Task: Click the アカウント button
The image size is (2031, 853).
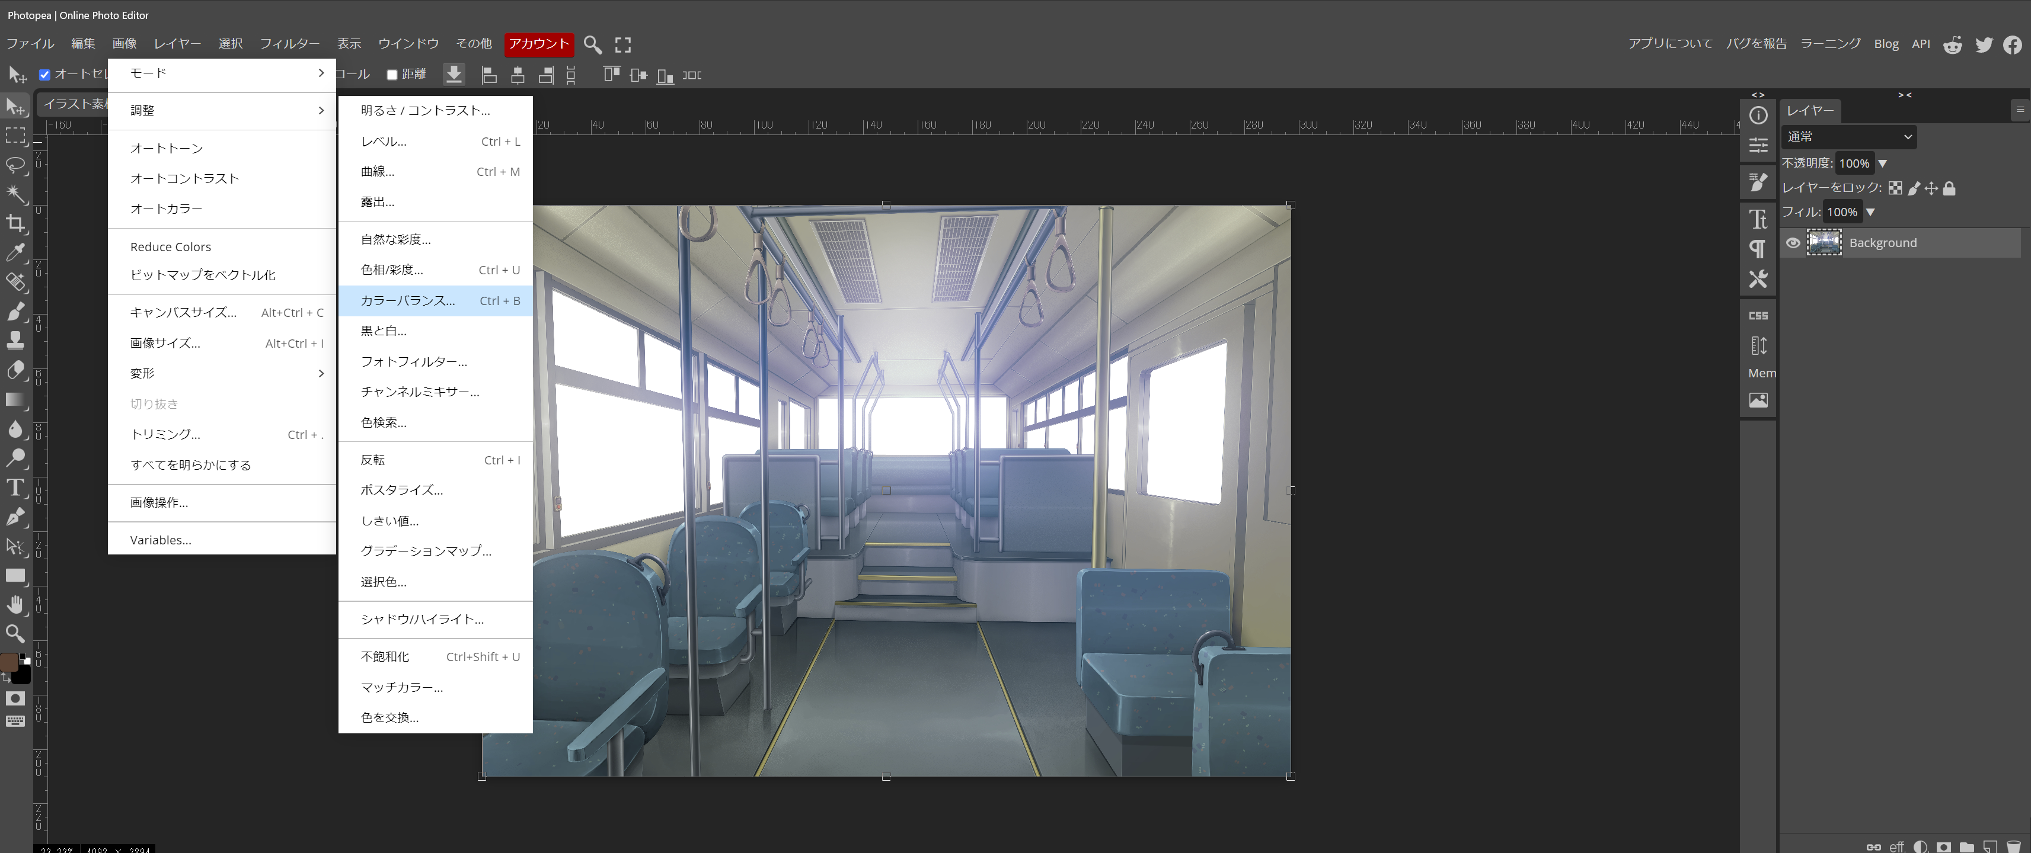Action: pos(538,44)
